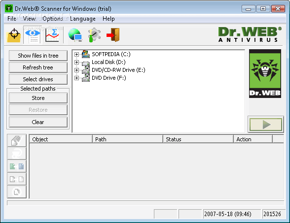Click the Store selected paths button

[38, 98]
